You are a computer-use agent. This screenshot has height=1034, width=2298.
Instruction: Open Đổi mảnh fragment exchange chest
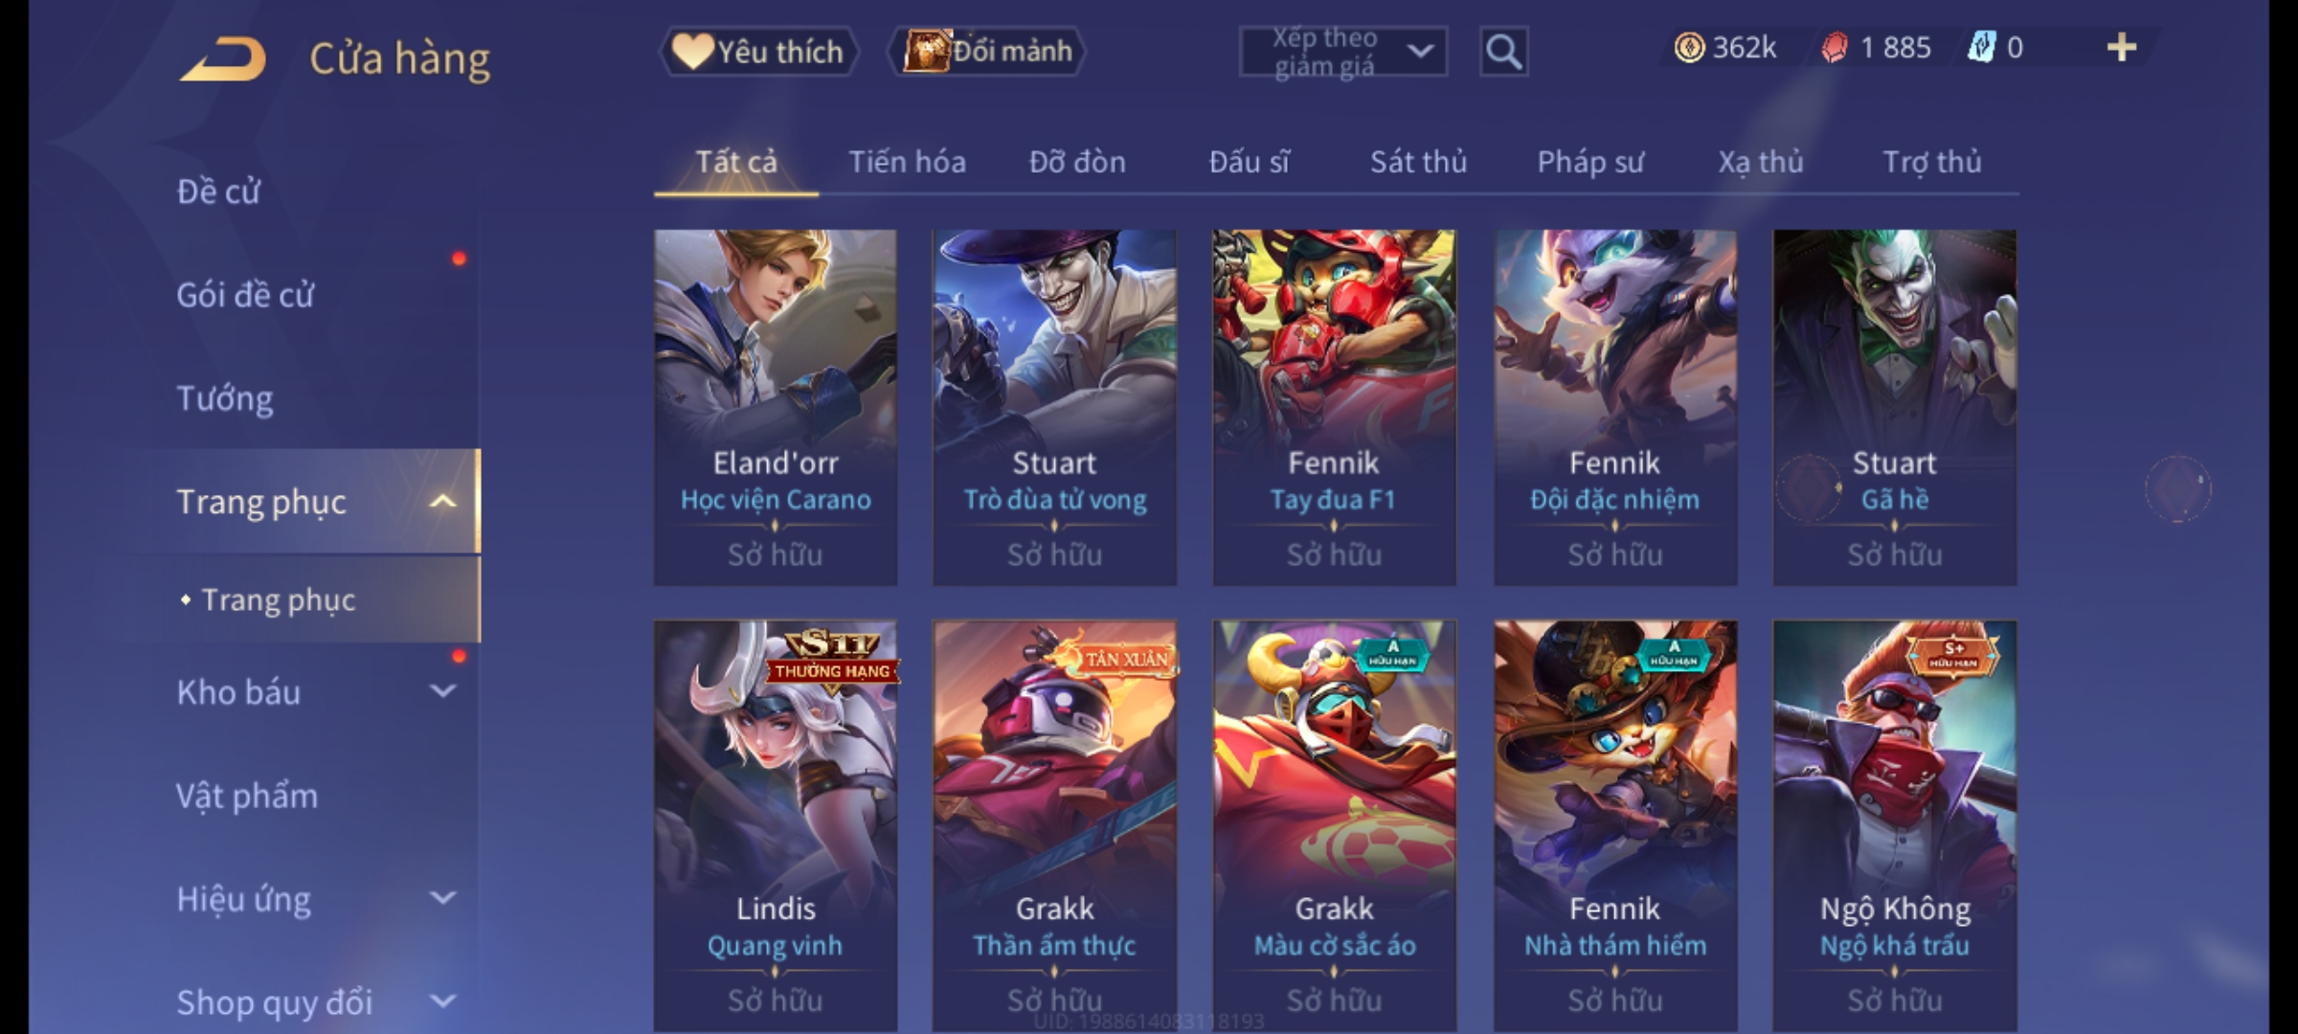pyautogui.click(x=986, y=52)
